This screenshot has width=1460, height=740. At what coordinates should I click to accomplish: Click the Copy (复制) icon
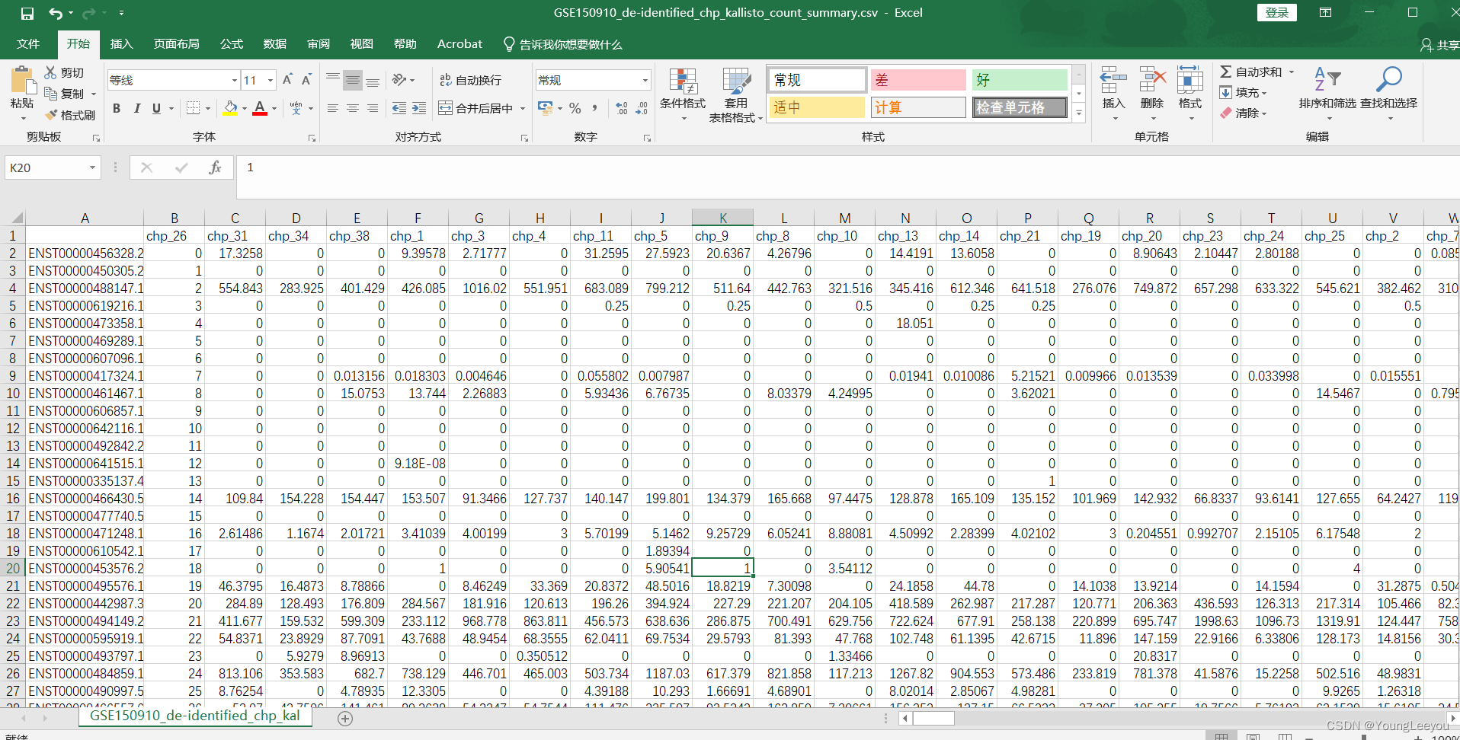tap(51, 94)
